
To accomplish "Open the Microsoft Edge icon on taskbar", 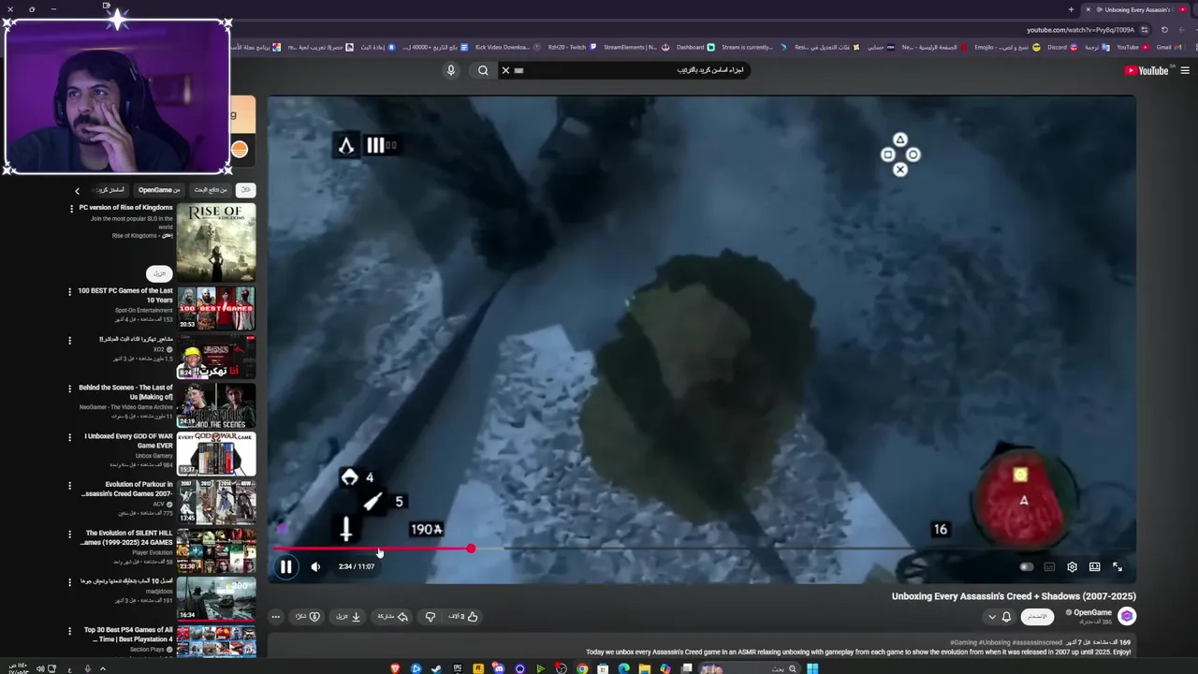I will pos(623,668).
